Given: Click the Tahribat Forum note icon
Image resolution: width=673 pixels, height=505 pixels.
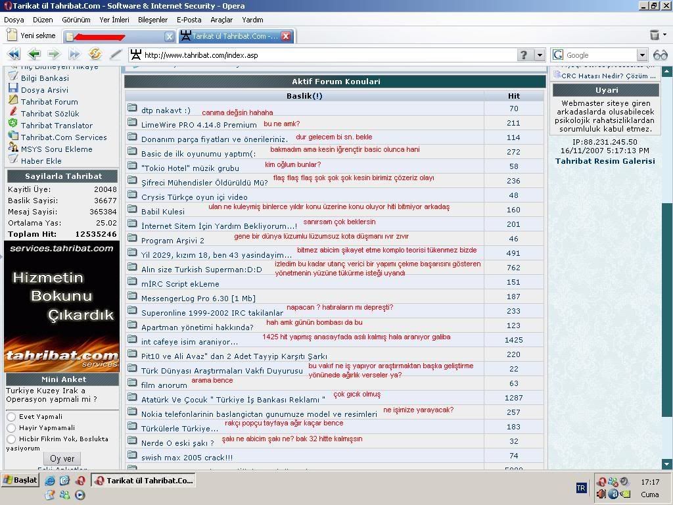Looking at the screenshot, I should [13, 100].
